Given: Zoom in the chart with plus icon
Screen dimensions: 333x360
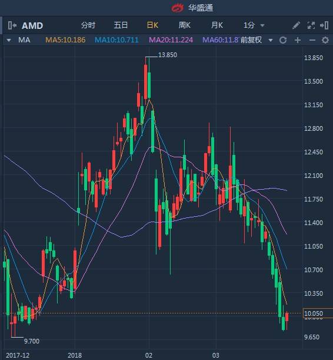Looking at the screenshot, I should (x=298, y=40).
